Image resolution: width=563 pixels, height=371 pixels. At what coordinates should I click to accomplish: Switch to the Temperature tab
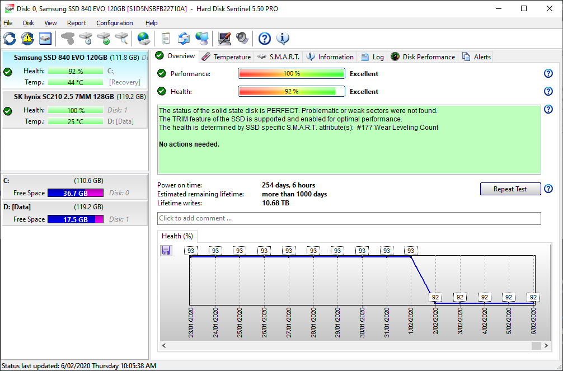coord(226,57)
